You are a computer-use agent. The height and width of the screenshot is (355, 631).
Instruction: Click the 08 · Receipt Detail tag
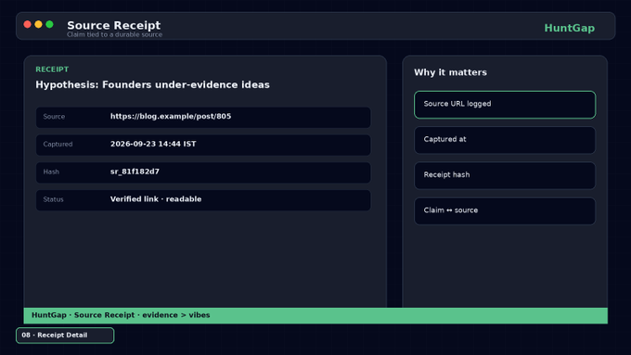[65, 336]
